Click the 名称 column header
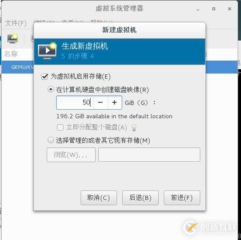The image size is (241, 240). [11, 54]
